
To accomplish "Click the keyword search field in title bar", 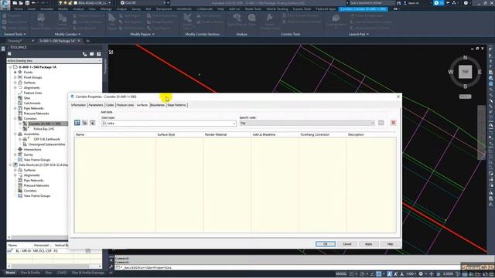I will pos(371,3).
